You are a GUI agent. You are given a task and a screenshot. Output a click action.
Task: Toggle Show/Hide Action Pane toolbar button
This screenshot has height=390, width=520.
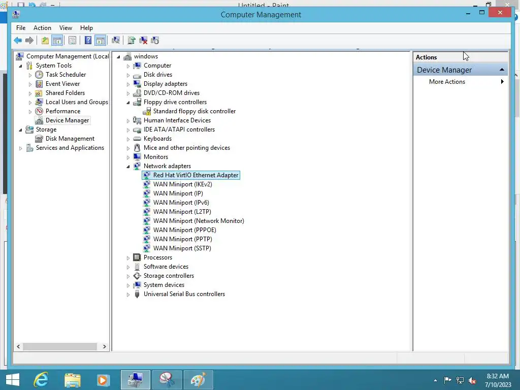pyautogui.click(x=100, y=41)
